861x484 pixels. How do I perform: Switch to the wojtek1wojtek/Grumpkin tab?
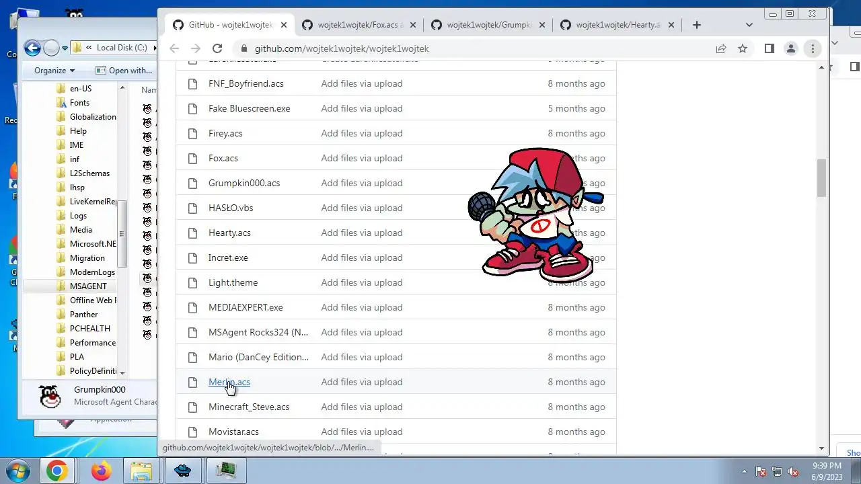click(x=488, y=25)
